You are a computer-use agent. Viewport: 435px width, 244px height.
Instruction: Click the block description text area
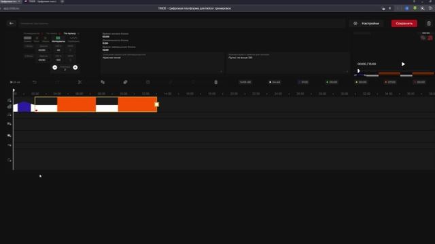[x=162, y=63]
